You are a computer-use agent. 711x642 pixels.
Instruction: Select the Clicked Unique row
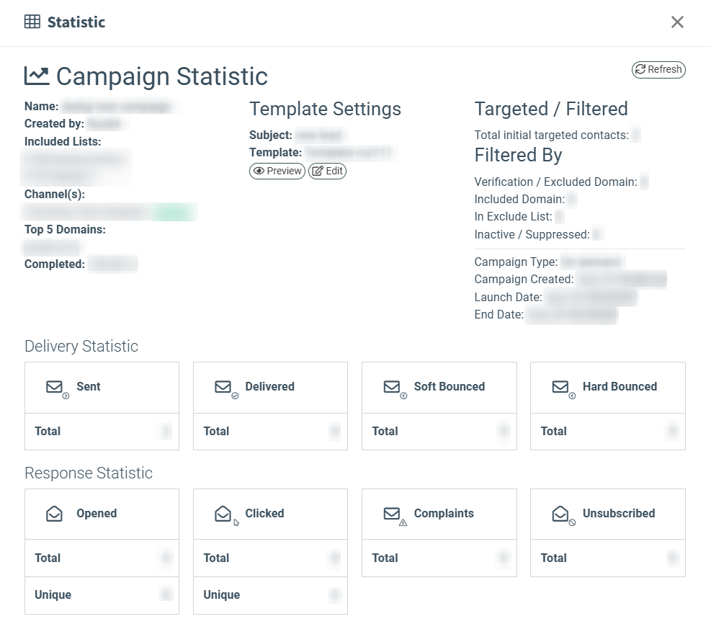[271, 595]
